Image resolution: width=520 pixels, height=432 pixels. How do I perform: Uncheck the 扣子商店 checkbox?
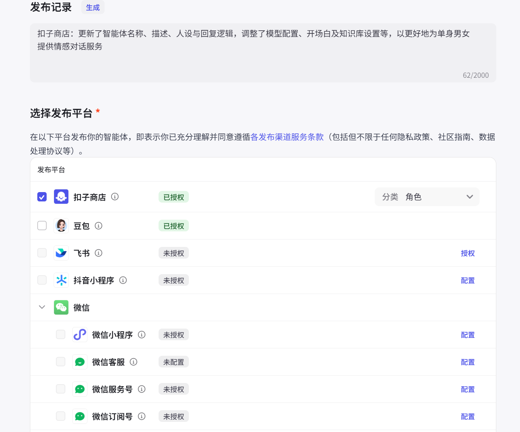coord(42,197)
